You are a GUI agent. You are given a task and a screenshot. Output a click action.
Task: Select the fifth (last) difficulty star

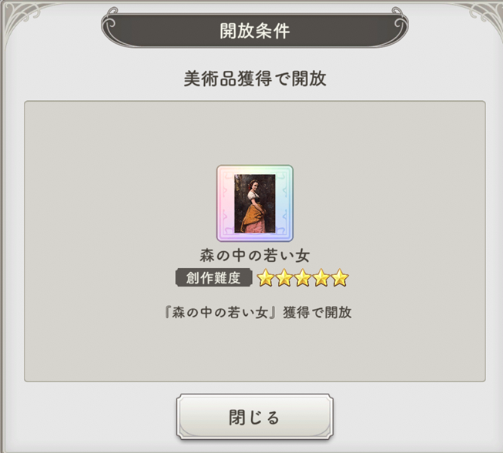(x=340, y=278)
